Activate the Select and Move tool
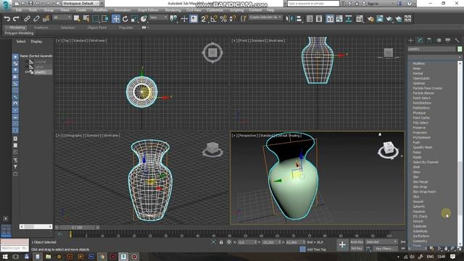Viewport: 464px width, 261px height. point(116,19)
